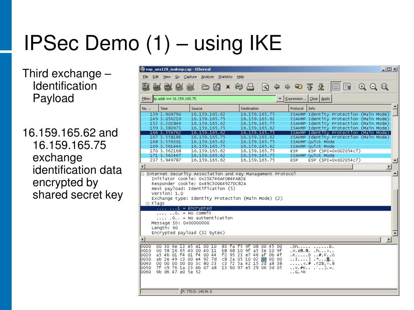Click the restart capture toolbar icon
The width and height of the screenshot is (414, 310).
point(190,87)
